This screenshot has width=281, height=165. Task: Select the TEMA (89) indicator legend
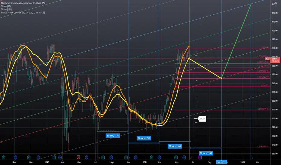(x=6, y=6)
